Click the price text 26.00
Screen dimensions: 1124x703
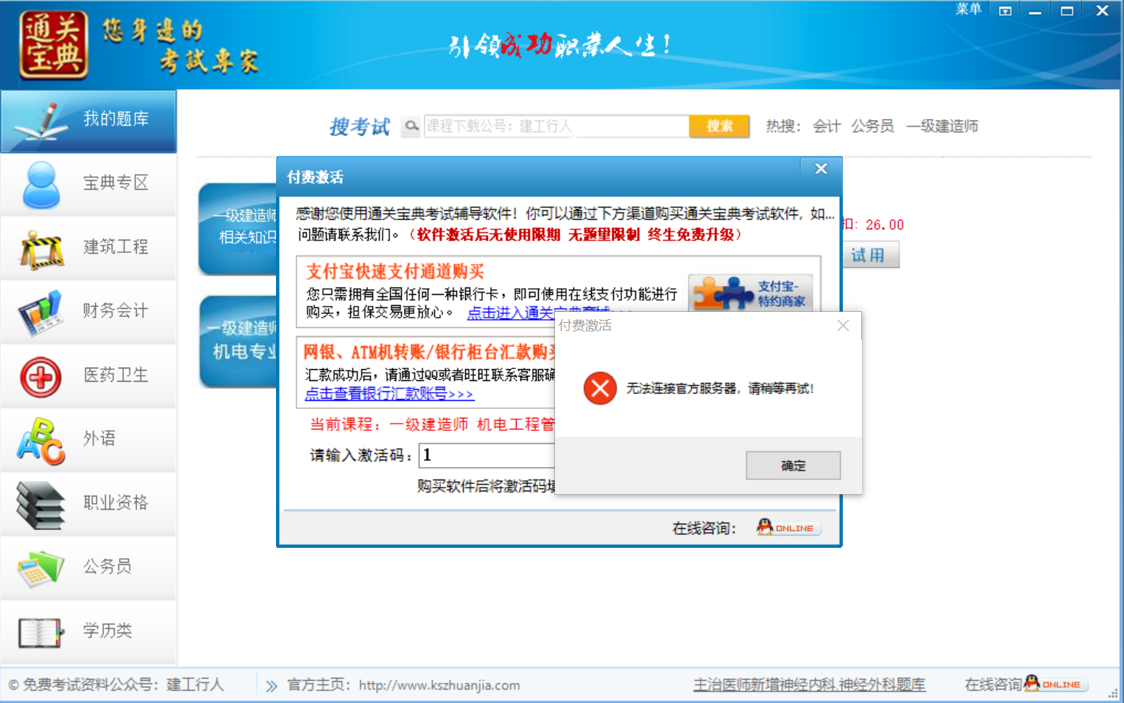(x=885, y=225)
